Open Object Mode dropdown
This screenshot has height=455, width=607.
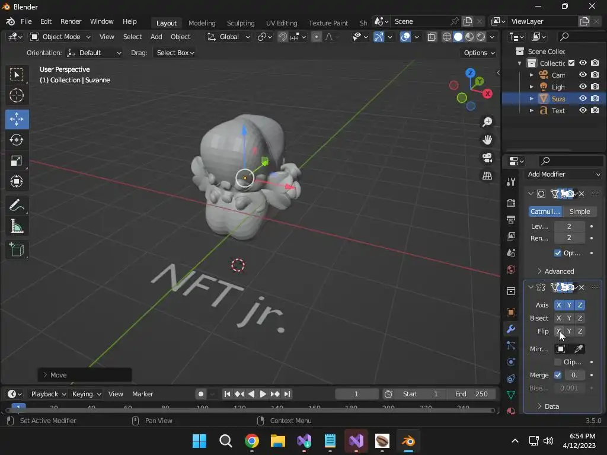61,37
